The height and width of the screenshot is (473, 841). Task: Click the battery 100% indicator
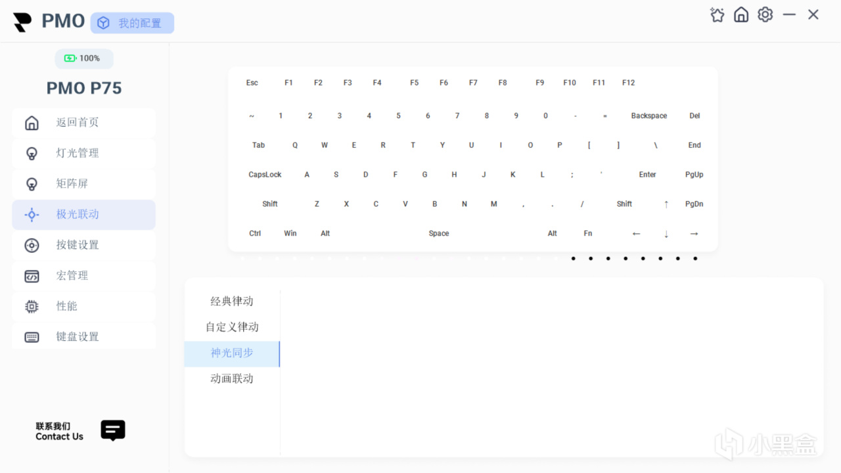pyautogui.click(x=83, y=58)
